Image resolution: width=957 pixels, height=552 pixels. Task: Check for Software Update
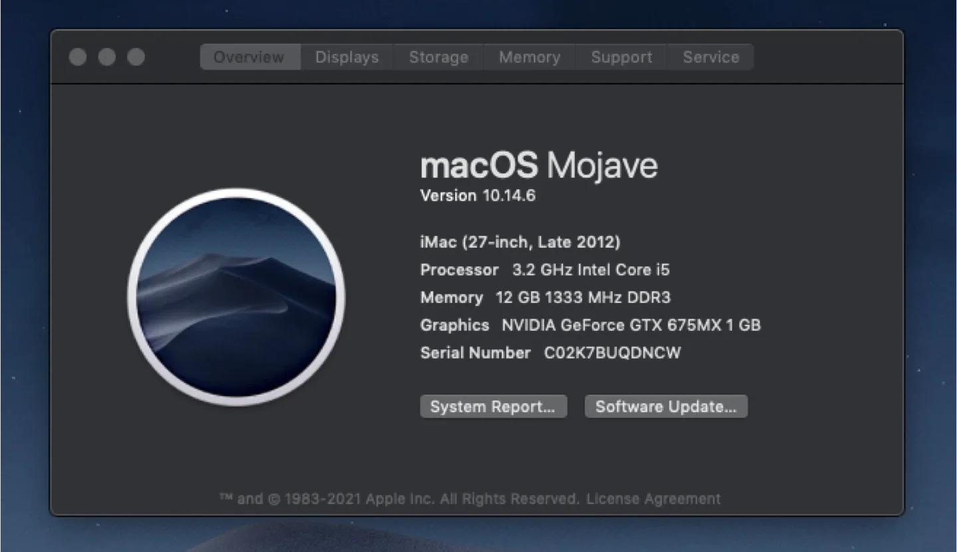point(665,406)
